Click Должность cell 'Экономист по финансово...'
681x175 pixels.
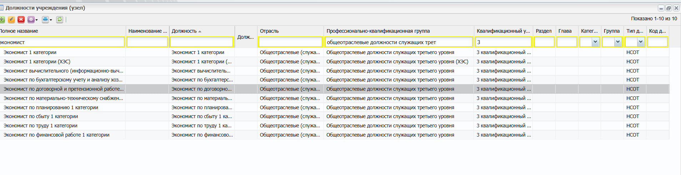(x=202, y=135)
